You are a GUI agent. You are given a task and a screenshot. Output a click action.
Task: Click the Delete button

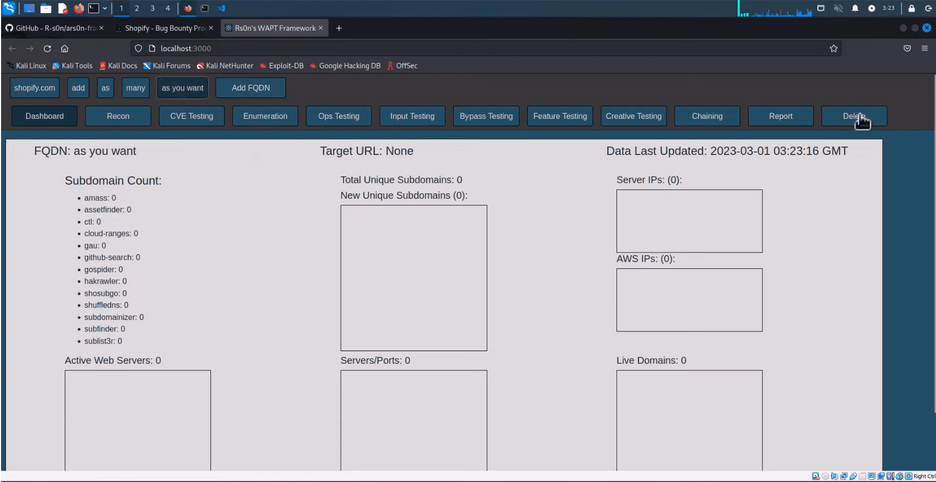pos(854,116)
